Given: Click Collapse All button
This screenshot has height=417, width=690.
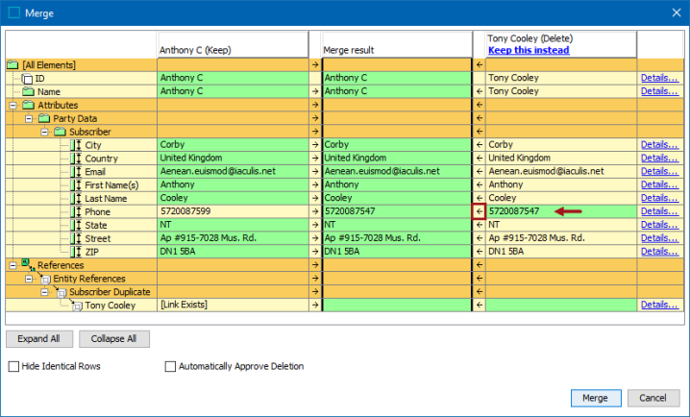Looking at the screenshot, I should point(114,339).
